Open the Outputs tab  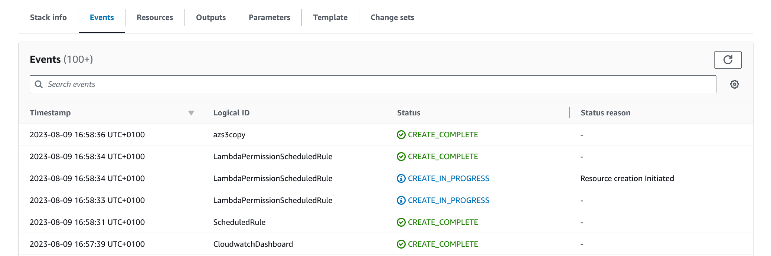coord(211,17)
